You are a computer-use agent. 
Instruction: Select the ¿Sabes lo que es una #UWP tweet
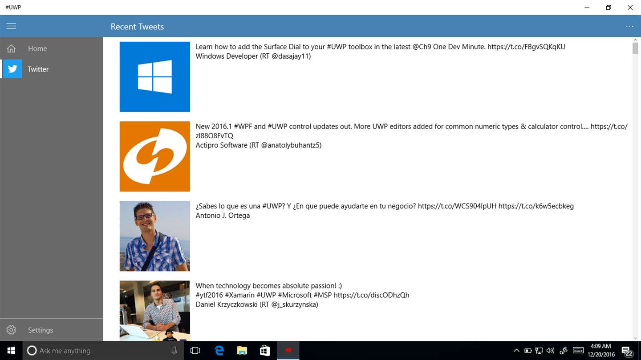point(385,206)
